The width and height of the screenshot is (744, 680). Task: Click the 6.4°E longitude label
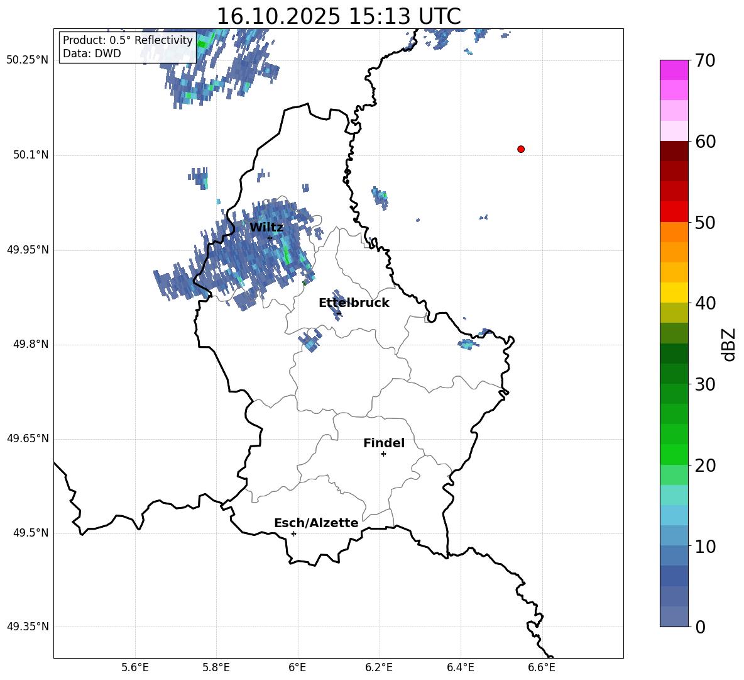coord(460,667)
